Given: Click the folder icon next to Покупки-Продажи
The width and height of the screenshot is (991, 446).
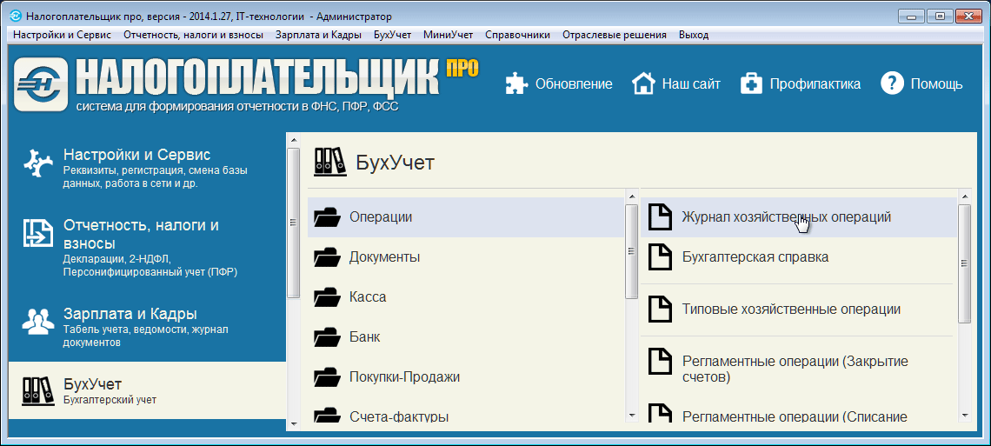Looking at the screenshot, I should pos(327,377).
